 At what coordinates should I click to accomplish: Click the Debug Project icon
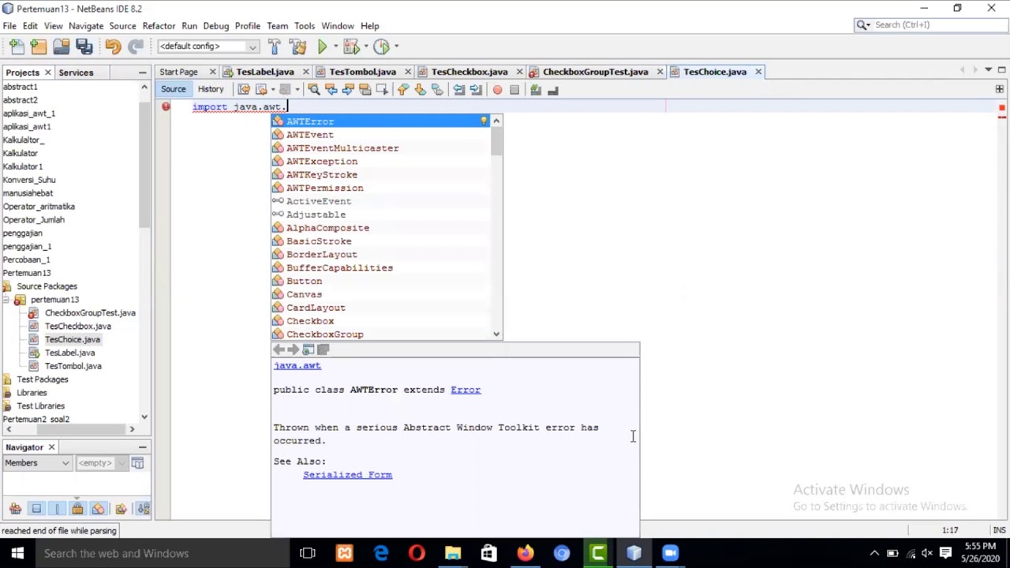(x=350, y=47)
